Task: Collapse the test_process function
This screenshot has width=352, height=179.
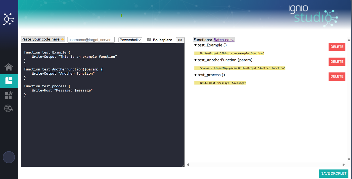Action: point(196,75)
